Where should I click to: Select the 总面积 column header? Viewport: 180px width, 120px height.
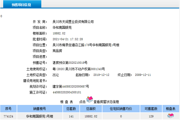click(x=91, y=109)
